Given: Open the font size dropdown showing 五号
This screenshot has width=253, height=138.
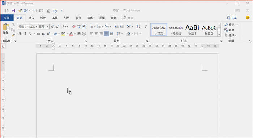Looking at the screenshot, I should pos(44,27).
